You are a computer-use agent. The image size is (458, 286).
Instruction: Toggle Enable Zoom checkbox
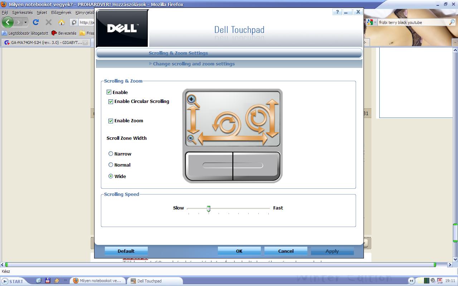click(111, 121)
